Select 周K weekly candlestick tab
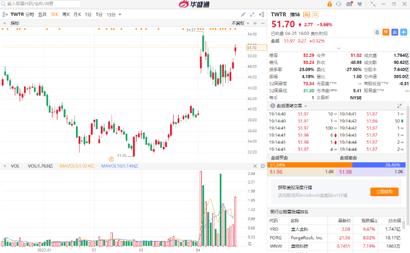Image resolution: width=410 pixels, height=253 pixels. 66,14
